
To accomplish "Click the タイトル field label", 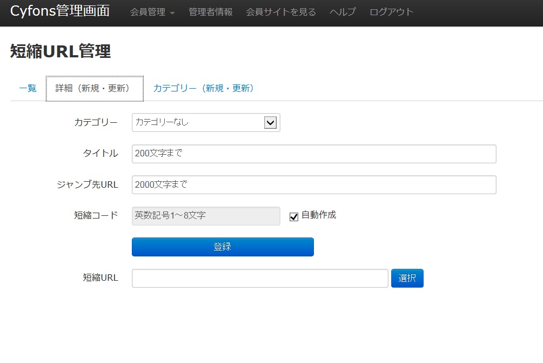I will [x=100, y=154].
